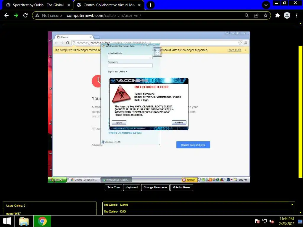Open the tab search dropdown arrow
Screen dimensions: 303x227
(266, 5)
